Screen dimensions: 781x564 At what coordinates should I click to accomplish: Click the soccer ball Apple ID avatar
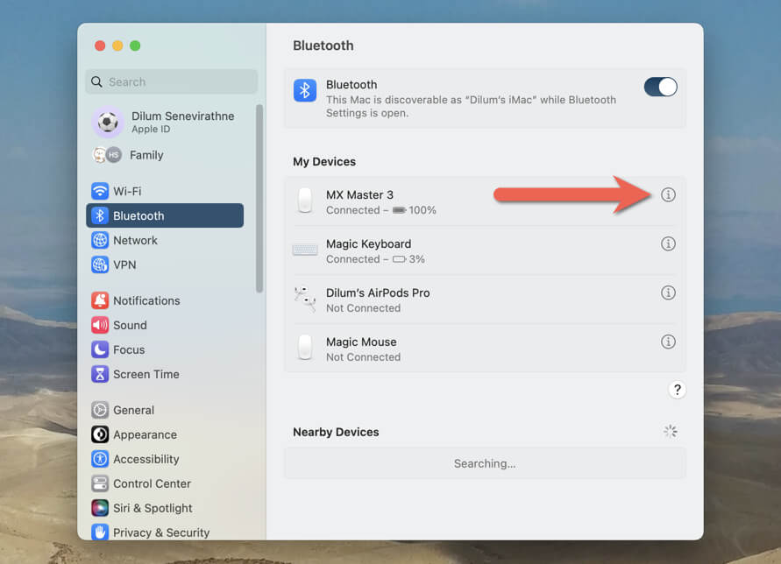pos(107,122)
